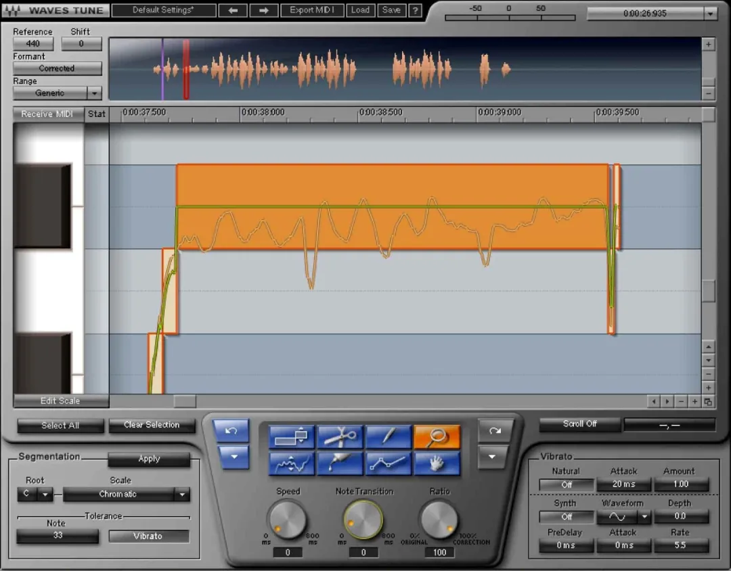Open the Range Generic dropdown
Screen dimensions: 731x571
(94, 93)
